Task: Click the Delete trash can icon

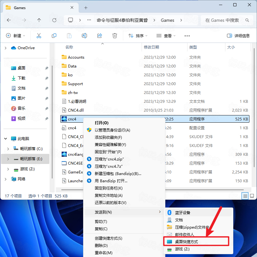Action: 115,36
